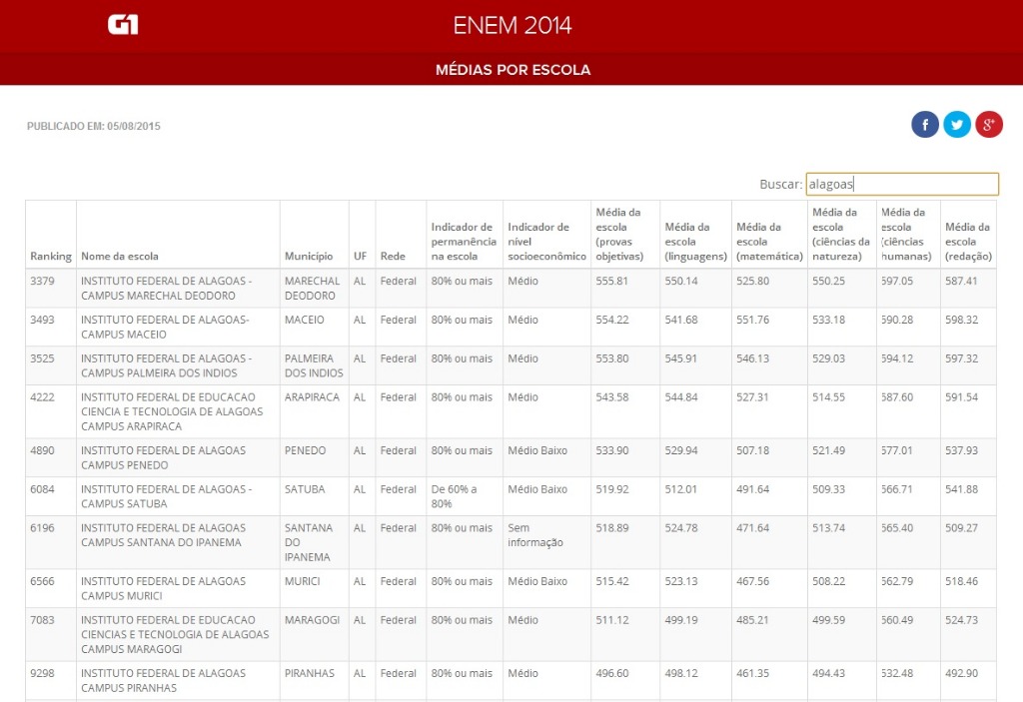Sort table by UF column
The image size is (1023, 702).
pyautogui.click(x=360, y=257)
